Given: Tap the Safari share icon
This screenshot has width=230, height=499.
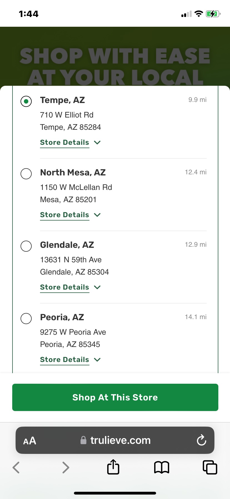Looking at the screenshot, I should tap(113, 467).
